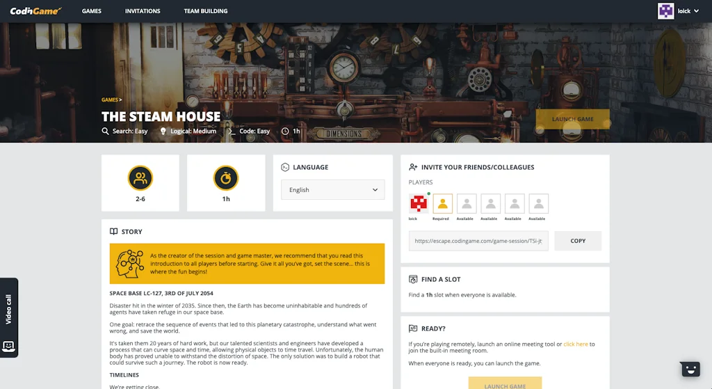Copy the game session link
Viewport: 712px width, 389px height.
pyautogui.click(x=578, y=241)
